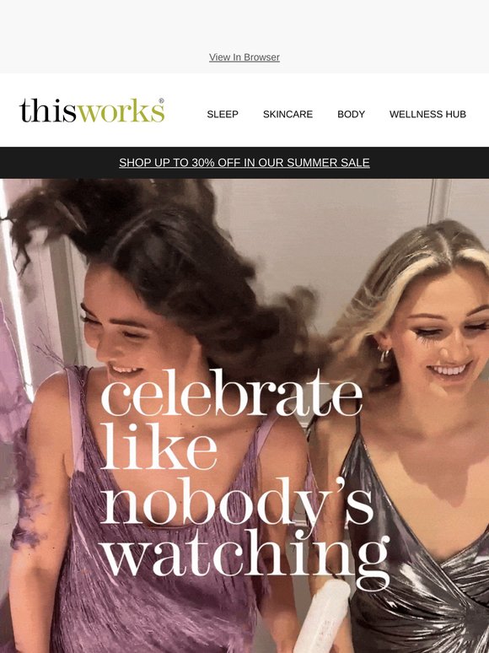Click the word 'celebrate' in hero headline
The height and width of the screenshot is (653, 489).
(x=232, y=392)
